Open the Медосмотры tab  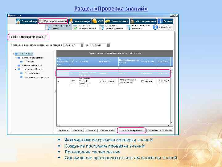coord(80,21)
